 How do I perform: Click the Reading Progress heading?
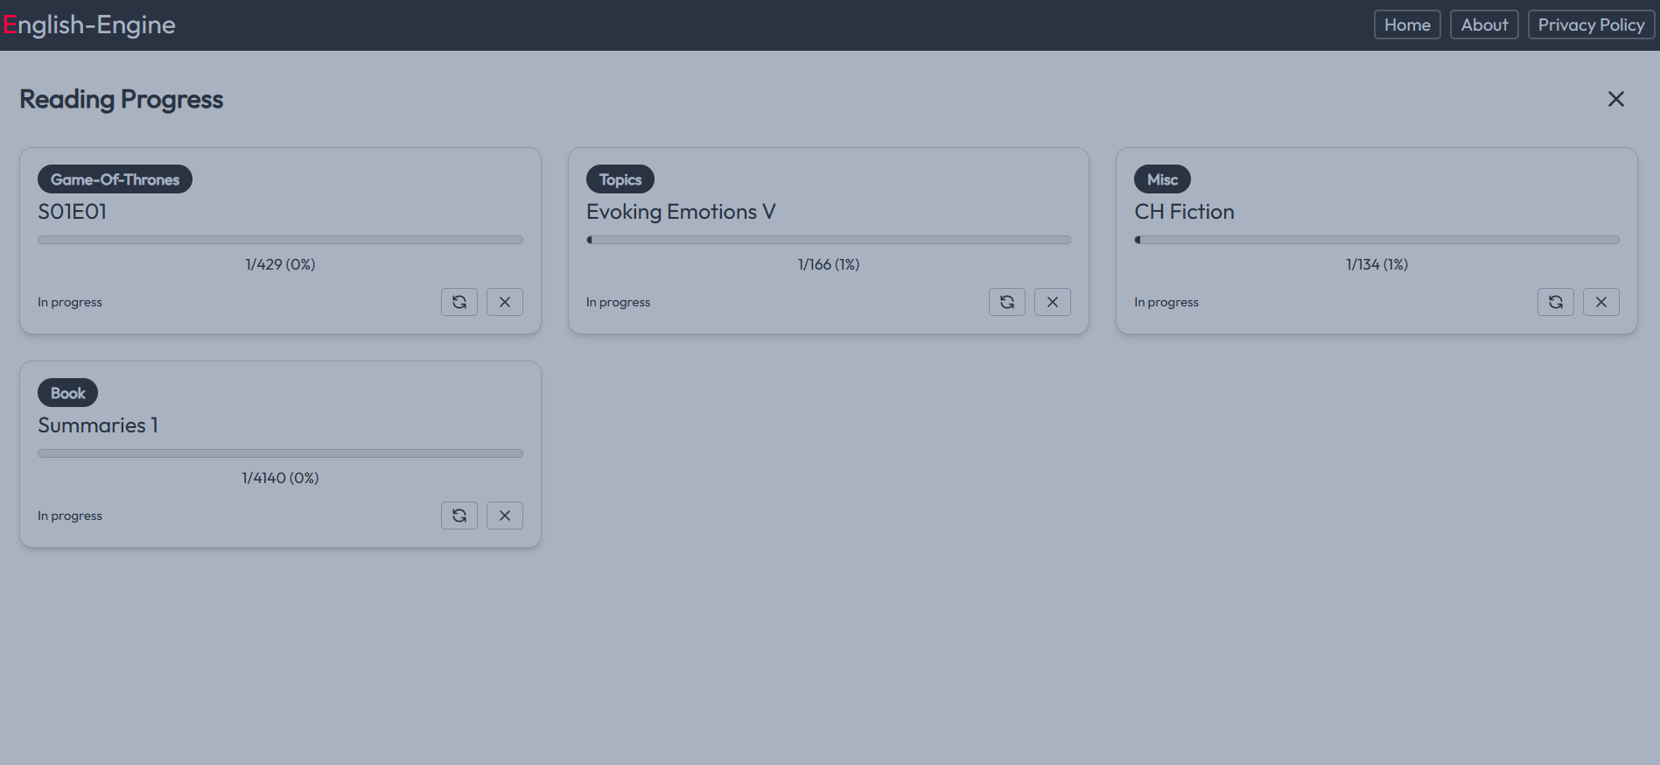122,100
